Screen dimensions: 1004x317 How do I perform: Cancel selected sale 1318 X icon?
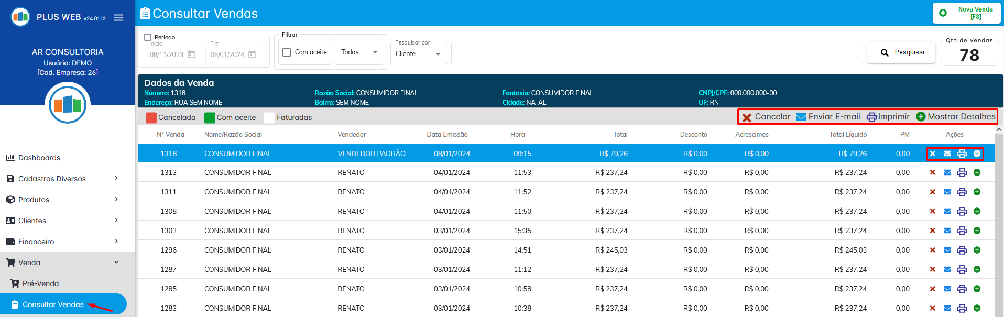click(932, 154)
